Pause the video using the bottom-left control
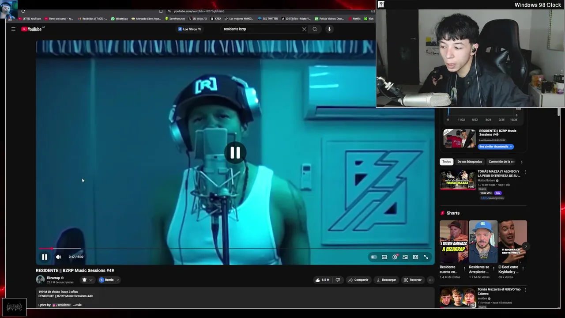Image resolution: width=565 pixels, height=318 pixels. click(x=45, y=257)
